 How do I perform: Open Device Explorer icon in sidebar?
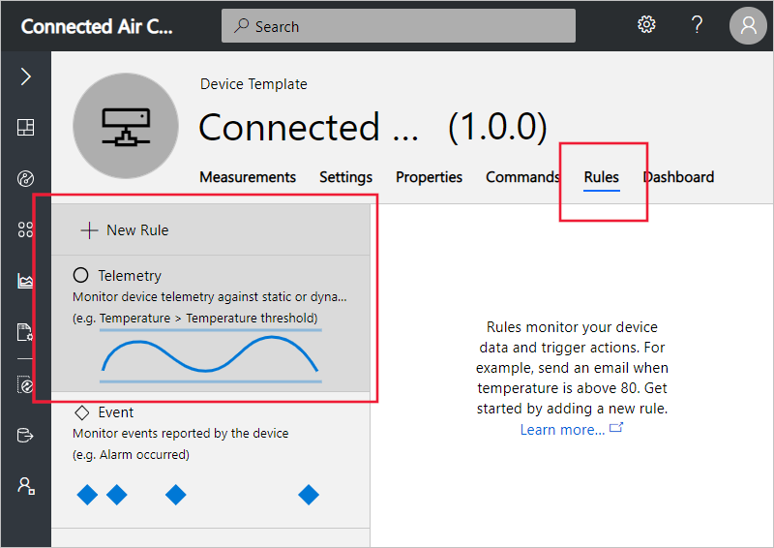[x=26, y=178]
